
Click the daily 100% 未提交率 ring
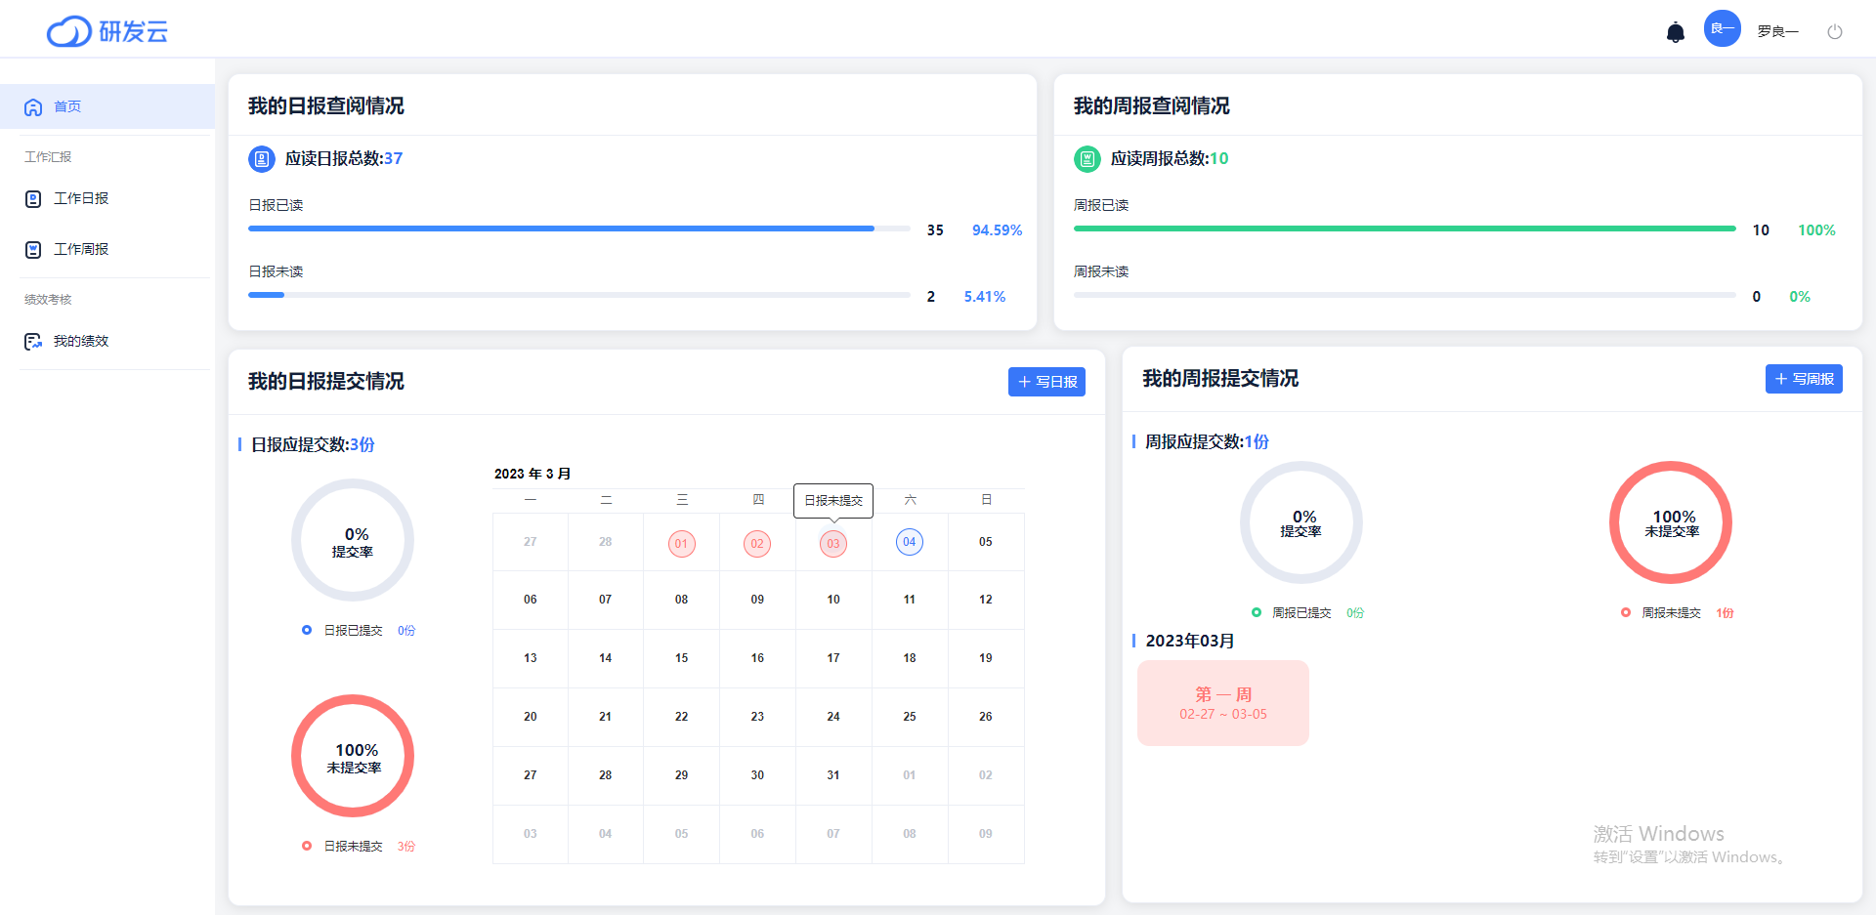pos(353,756)
